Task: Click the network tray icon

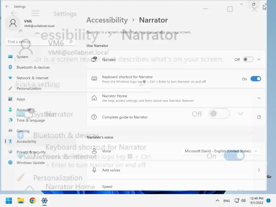Action: point(237,201)
